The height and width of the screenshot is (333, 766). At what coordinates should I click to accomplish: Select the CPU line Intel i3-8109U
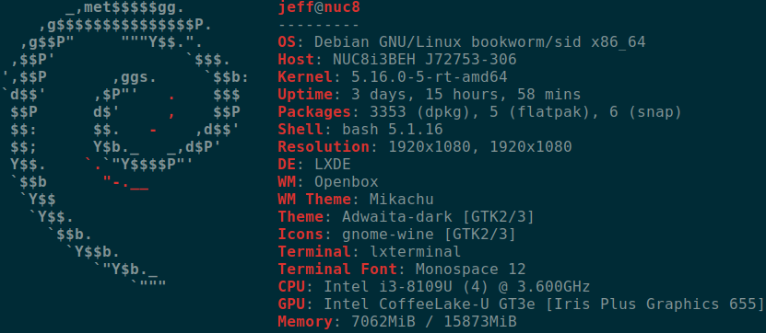click(x=434, y=287)
